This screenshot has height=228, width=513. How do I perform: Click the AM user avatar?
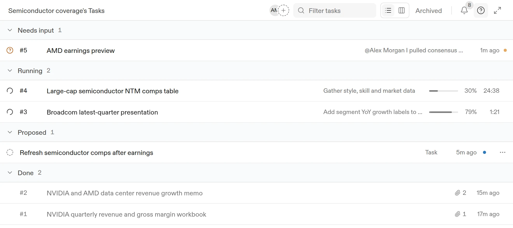[x=274, y=10]
